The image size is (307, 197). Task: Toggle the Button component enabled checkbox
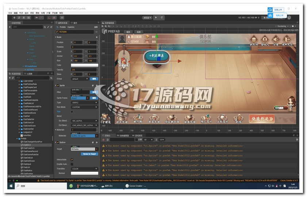(x=58, y=142)
